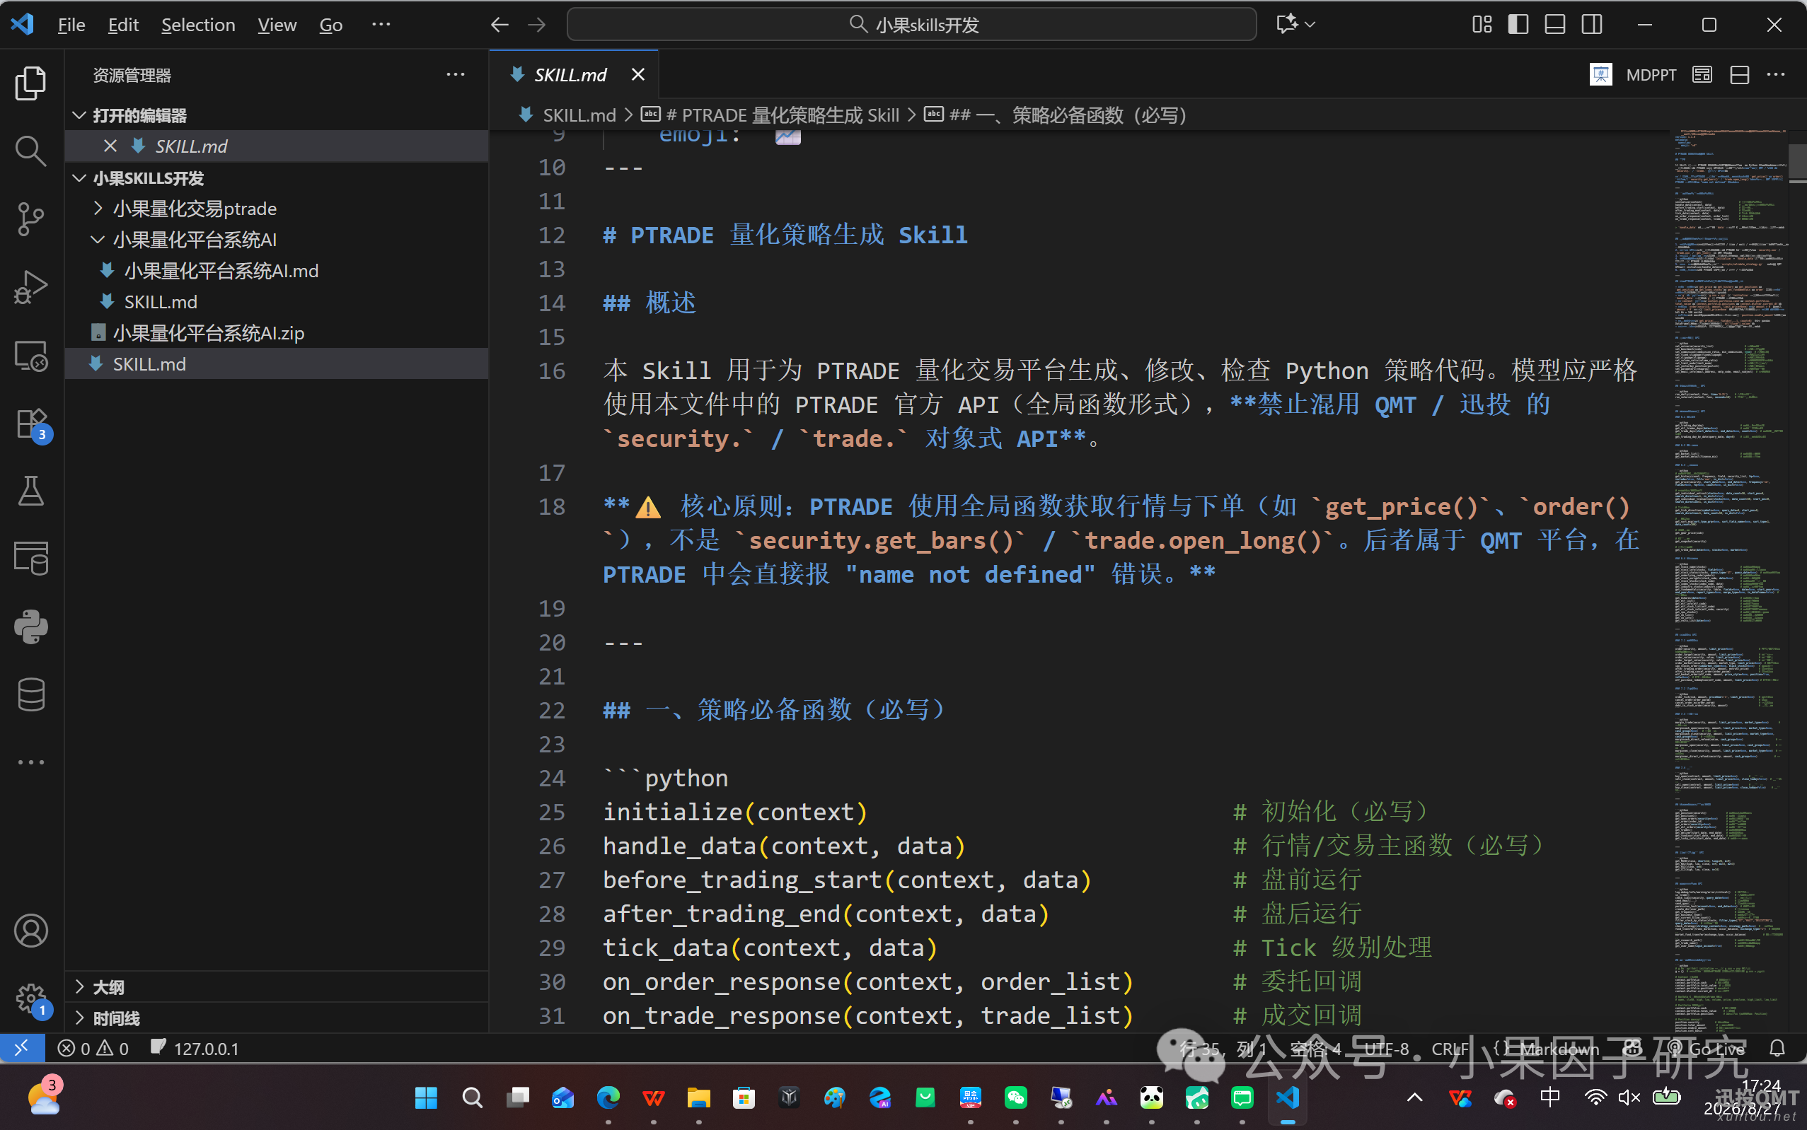Toggle the bottom panel
The width and height of the screenshot is (1807, 1130).
point(1555,25)
